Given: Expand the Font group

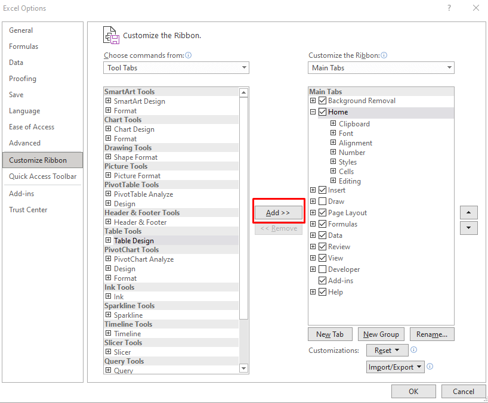Looking at the screenshot, I should 333,133.
